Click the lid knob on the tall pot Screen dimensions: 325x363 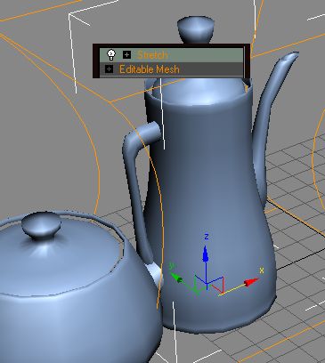click(196, 29)
